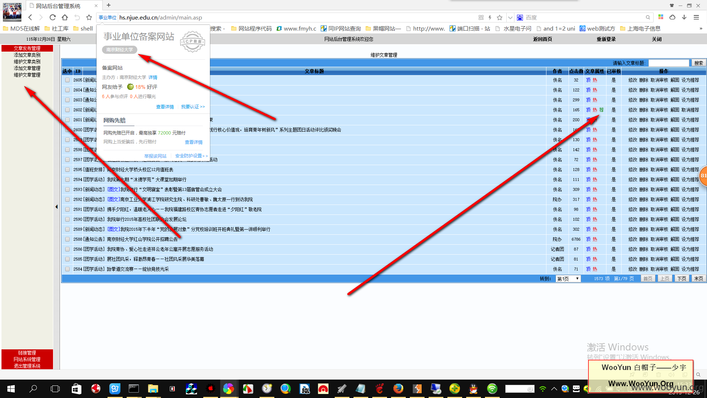Show more bookmarks with » chevron
Screen dimensions: 707x398
click(701, 28)
